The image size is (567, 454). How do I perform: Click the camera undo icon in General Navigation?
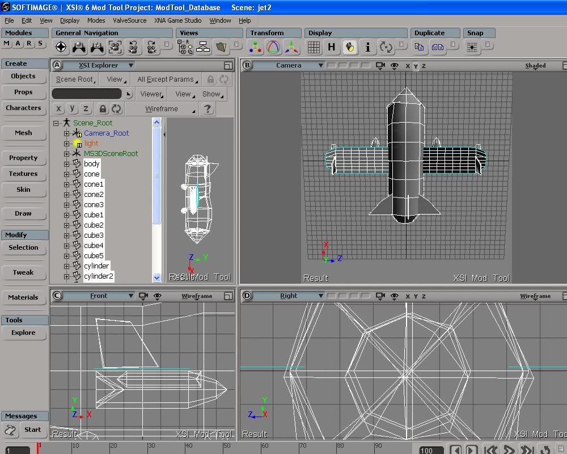pyautogui.click(x=133, y=47)
